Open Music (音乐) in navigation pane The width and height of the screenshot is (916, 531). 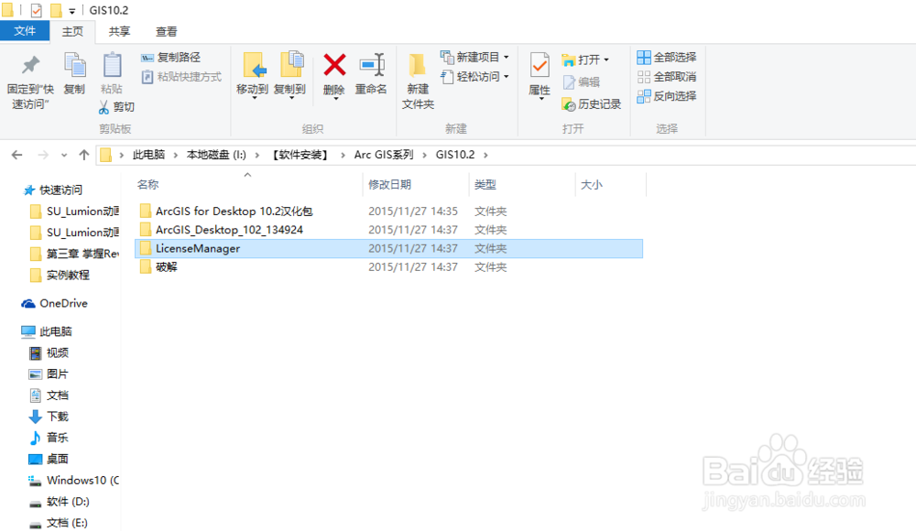(x=49, y=438)
